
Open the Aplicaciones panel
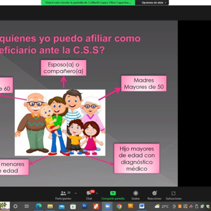point(174,195)
